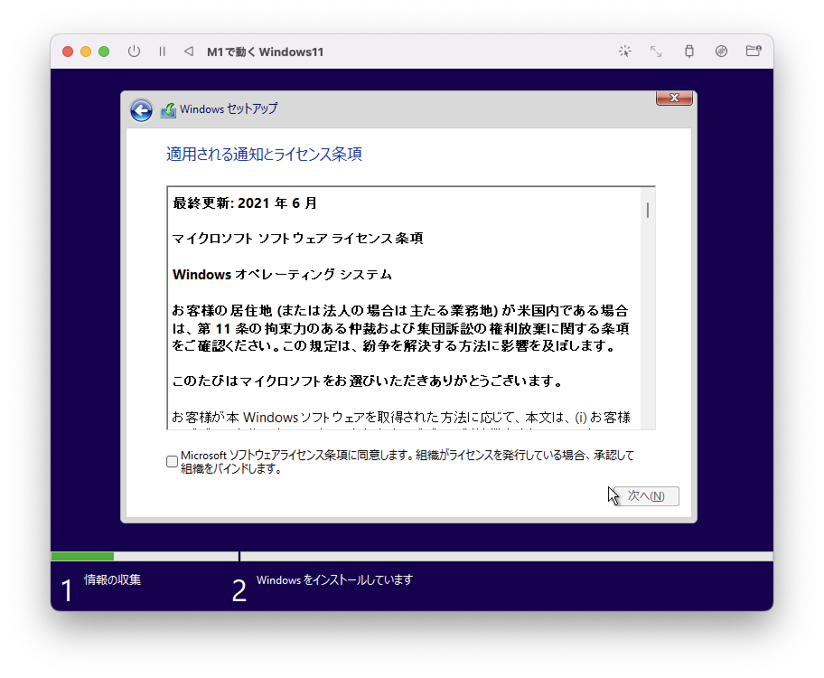Click the Windows Setup installer icon
The image size is (824, 678).
point(168,110)
